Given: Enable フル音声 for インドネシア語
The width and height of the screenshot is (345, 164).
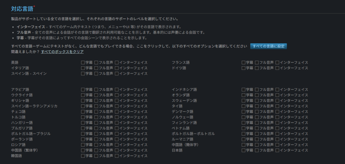Looking at the screenshot, I should [257, 90].
